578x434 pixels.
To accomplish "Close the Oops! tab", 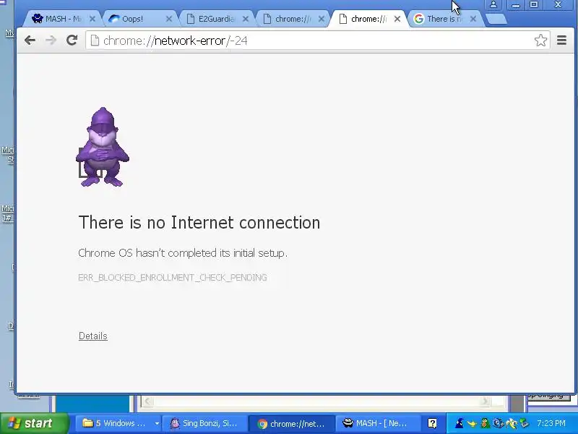I will click(x=169, y=19).
